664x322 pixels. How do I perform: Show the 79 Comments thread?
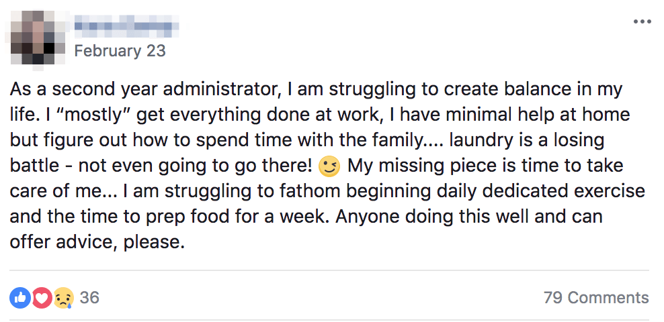(596, 298)
